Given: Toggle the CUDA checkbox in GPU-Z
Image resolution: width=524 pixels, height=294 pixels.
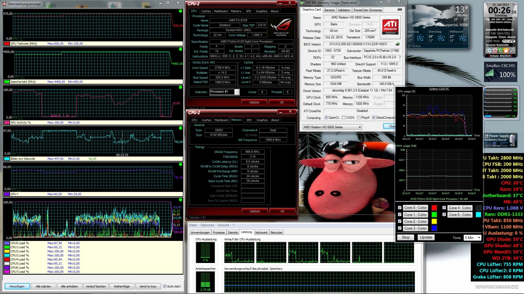Looking at the screenshot, I should [343, 118].
